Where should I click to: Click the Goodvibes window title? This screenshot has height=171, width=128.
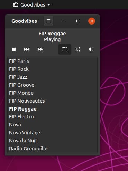[24, 21]
